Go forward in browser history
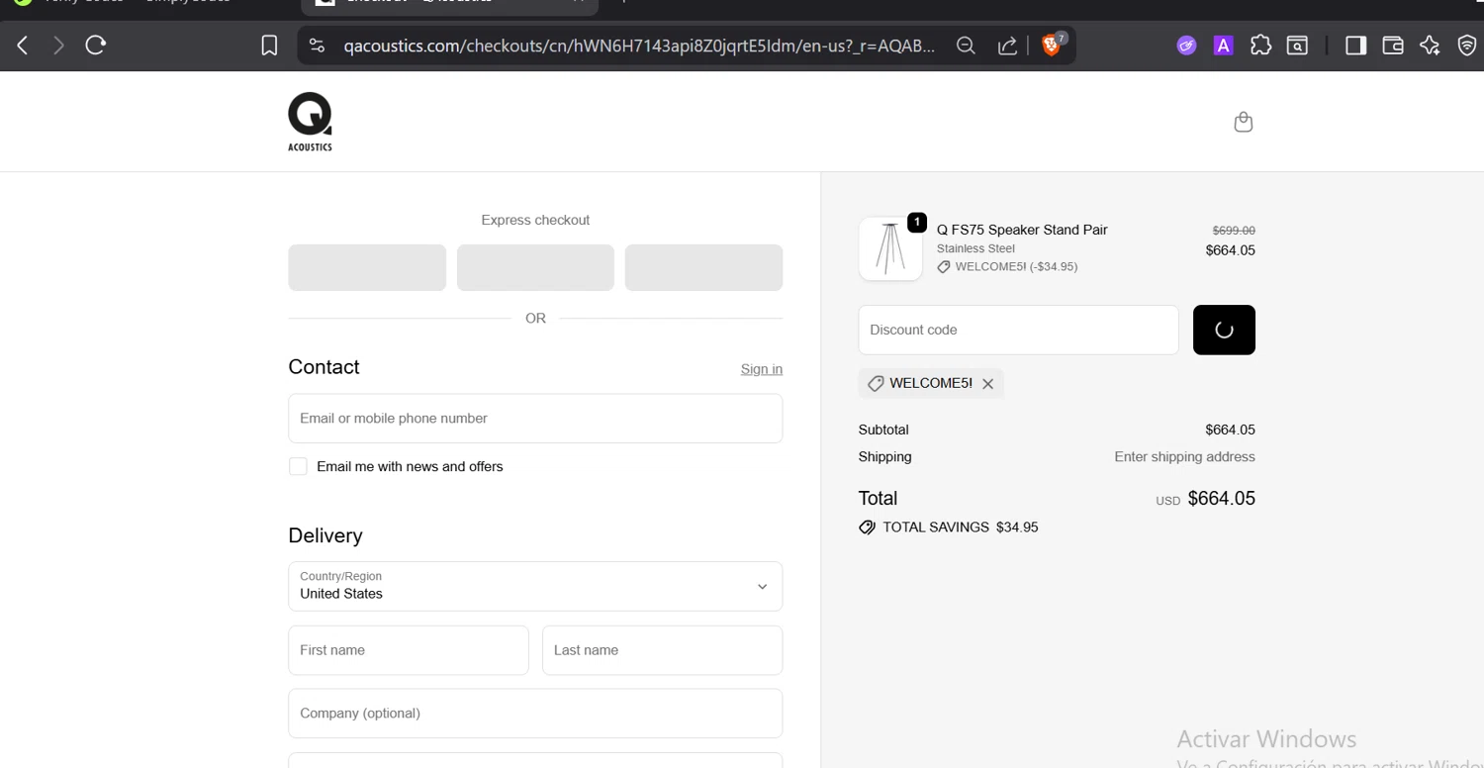This screenshot has height=768, width=1484. 58,45
